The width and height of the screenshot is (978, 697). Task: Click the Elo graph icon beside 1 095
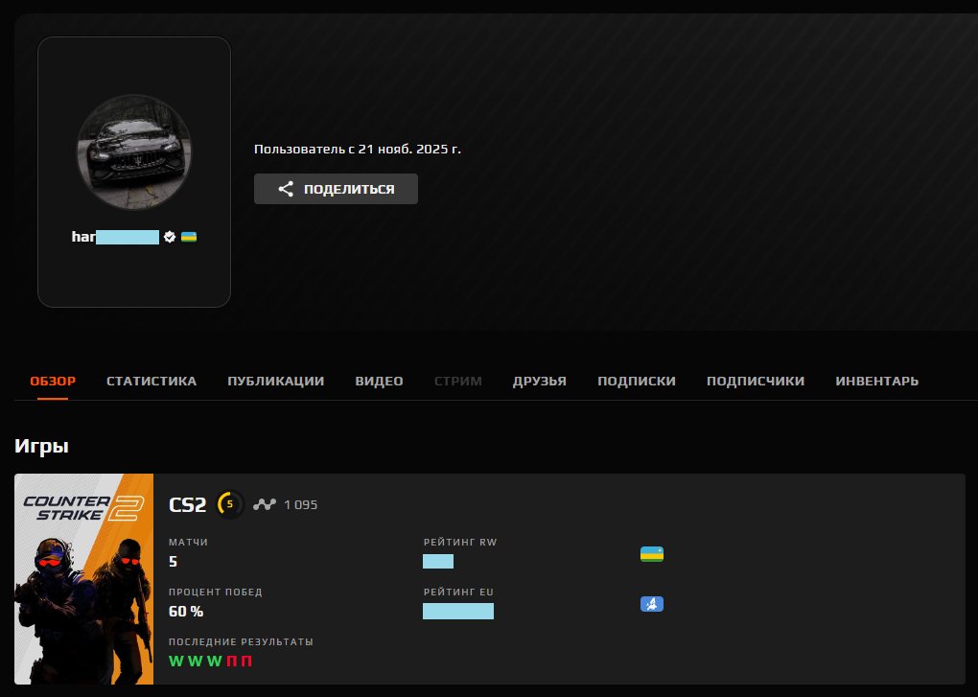(264, 504)
